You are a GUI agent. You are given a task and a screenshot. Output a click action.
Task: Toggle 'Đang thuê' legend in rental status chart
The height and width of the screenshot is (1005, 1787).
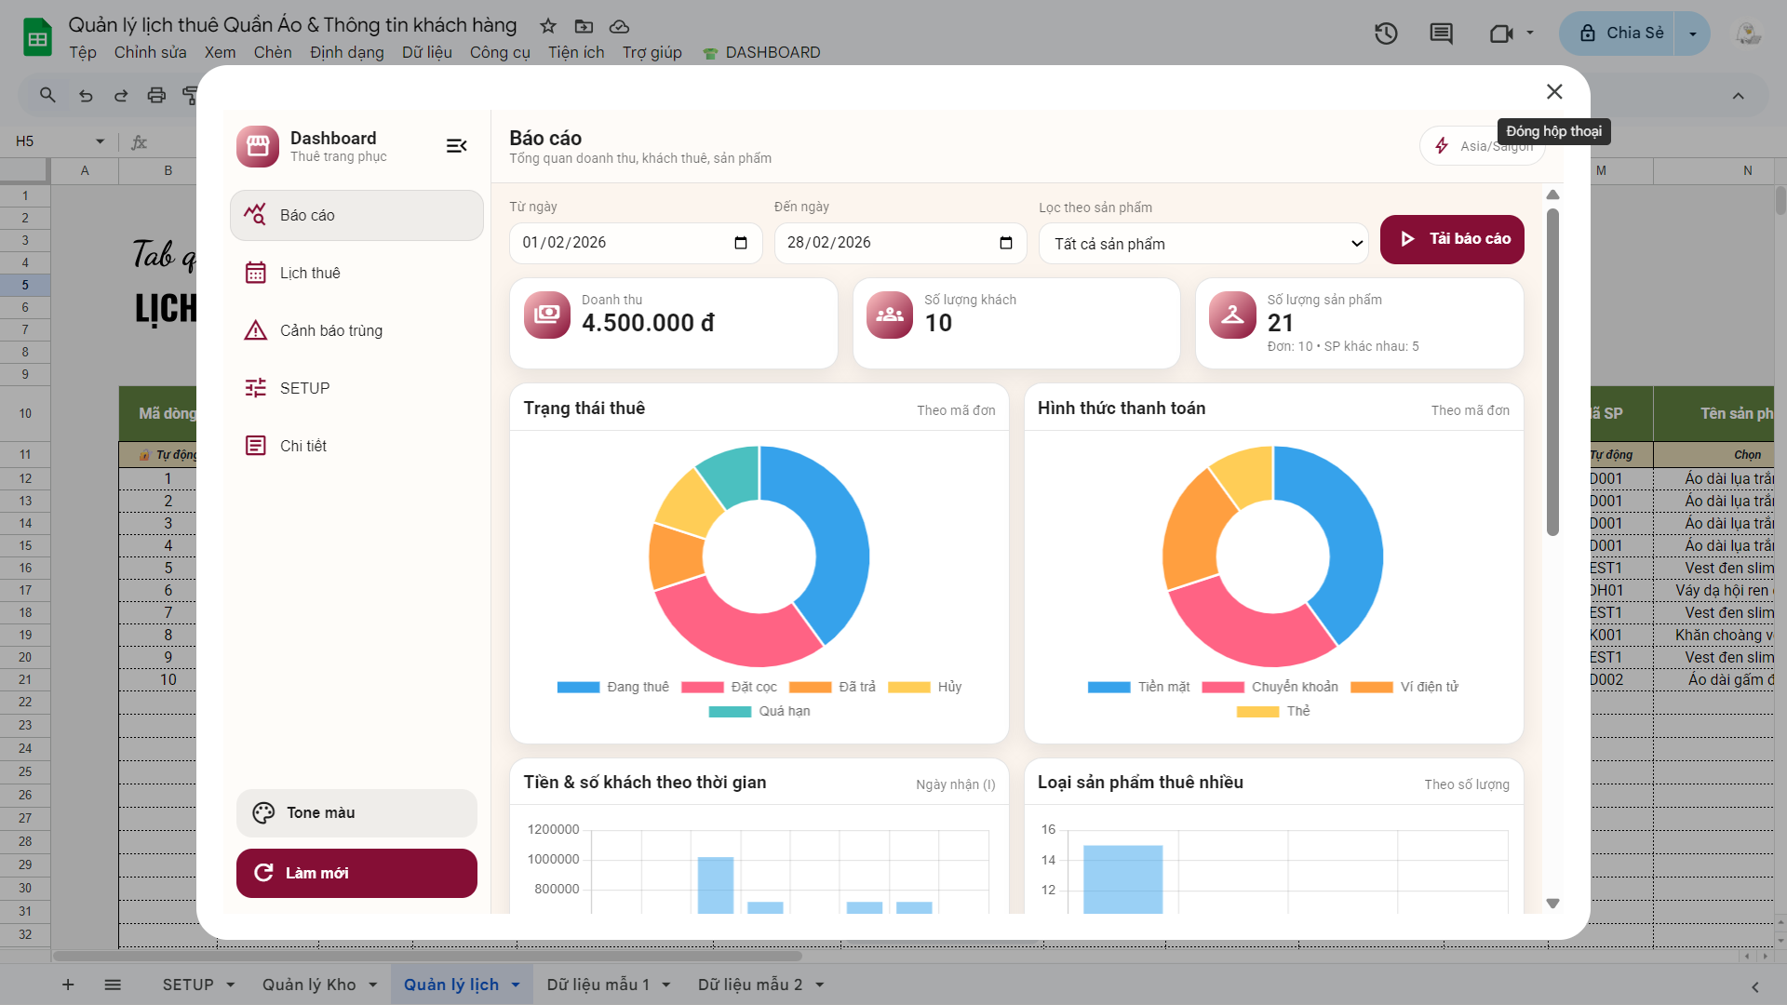click(x=613, y=687)
